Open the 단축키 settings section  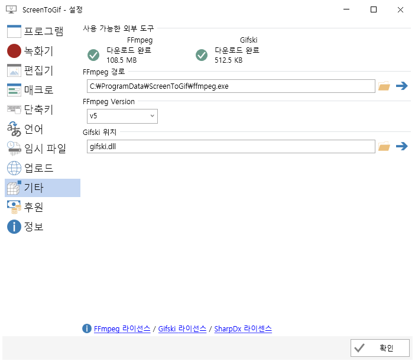(x=43, y=109)
